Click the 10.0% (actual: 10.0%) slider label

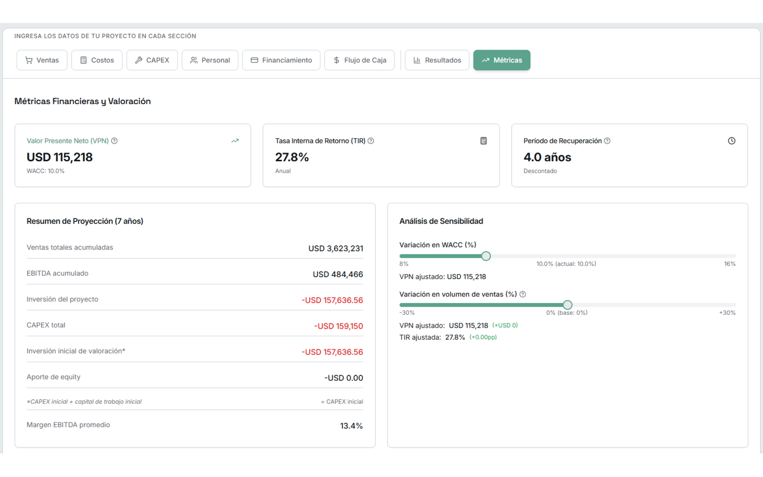pyautogui.click(x=566, y=264)
